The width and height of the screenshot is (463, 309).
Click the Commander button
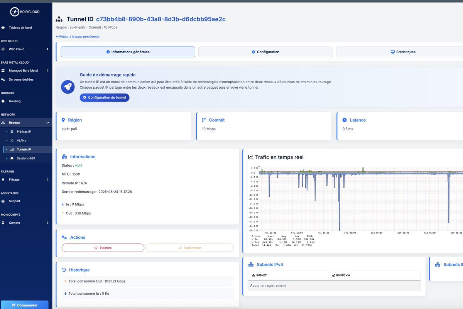click(x=25, y=305)
